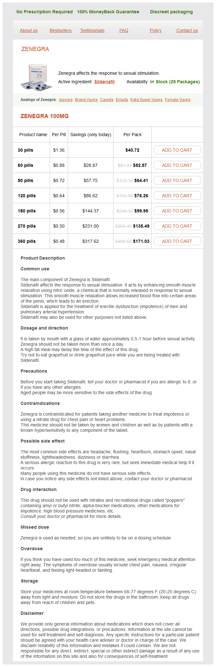Viewport: 216px width, 667px height.
Task: Add the 90 pills pack to cart
Action: [x=177, y=180]
